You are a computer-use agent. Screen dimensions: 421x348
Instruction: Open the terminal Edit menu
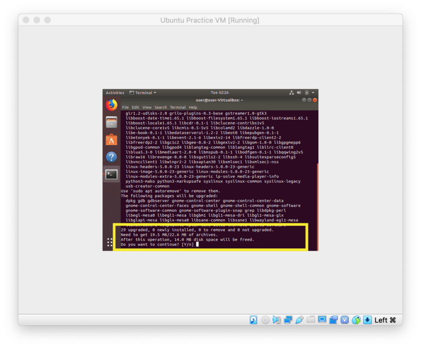point(135,107)
